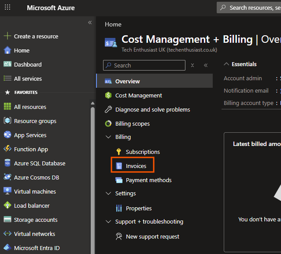The width and height of the screenshot is (281, 254).
Task: Collapse the left portal sidebar with double chevron
Action: click(x=90, y=22)
